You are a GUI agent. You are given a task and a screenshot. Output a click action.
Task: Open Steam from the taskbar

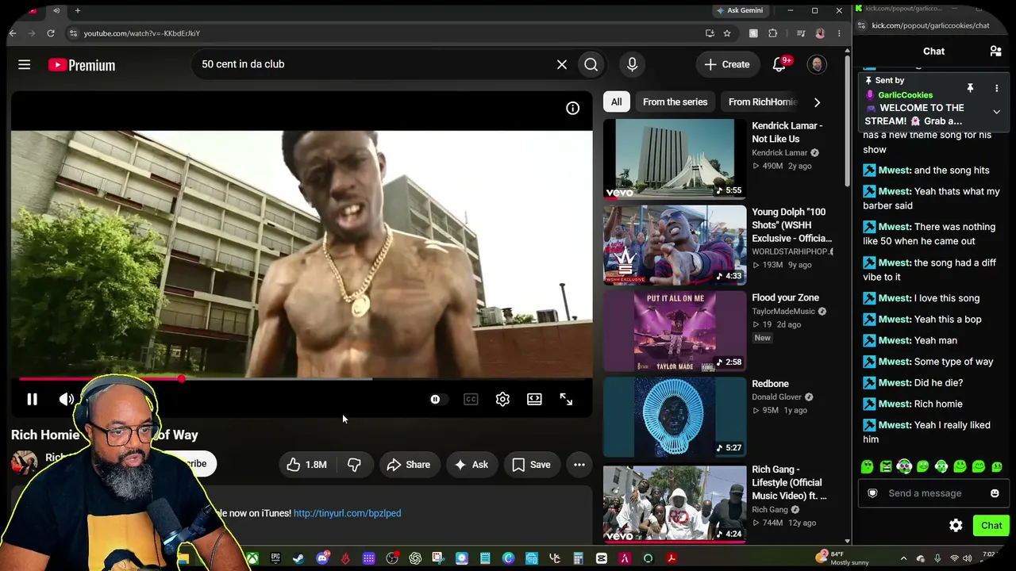(298, 558)
